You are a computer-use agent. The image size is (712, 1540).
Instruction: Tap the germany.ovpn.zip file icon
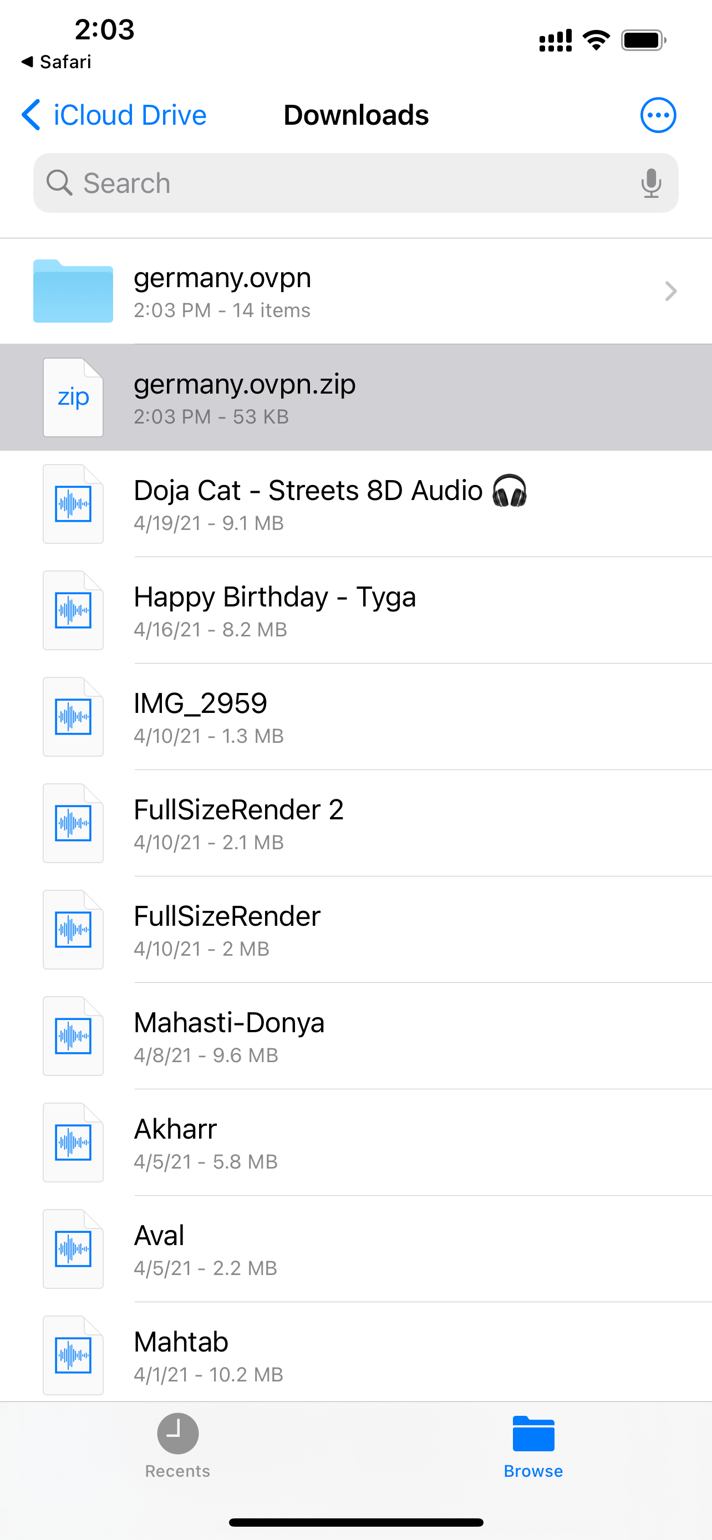73,397
